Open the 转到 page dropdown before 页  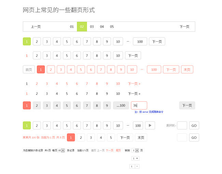[135, 150]
